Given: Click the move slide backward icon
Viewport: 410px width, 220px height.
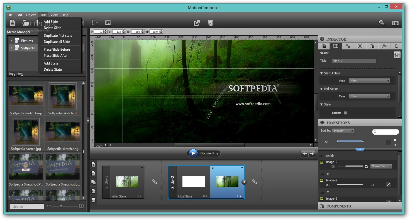Looking at the screenshot, I should (93, 200).
